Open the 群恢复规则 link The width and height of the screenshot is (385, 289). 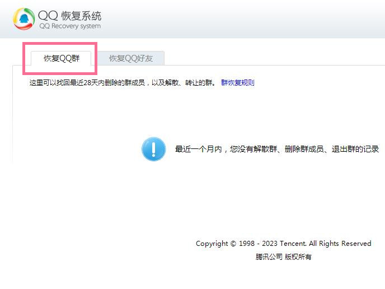click(237, 82)
